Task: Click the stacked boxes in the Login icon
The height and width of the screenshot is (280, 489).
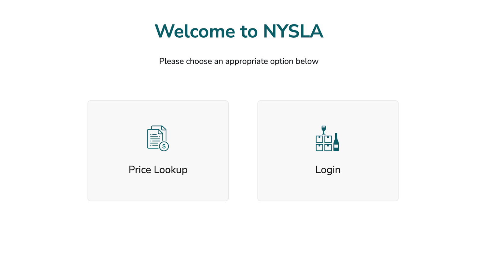Action: coord(324,143)
